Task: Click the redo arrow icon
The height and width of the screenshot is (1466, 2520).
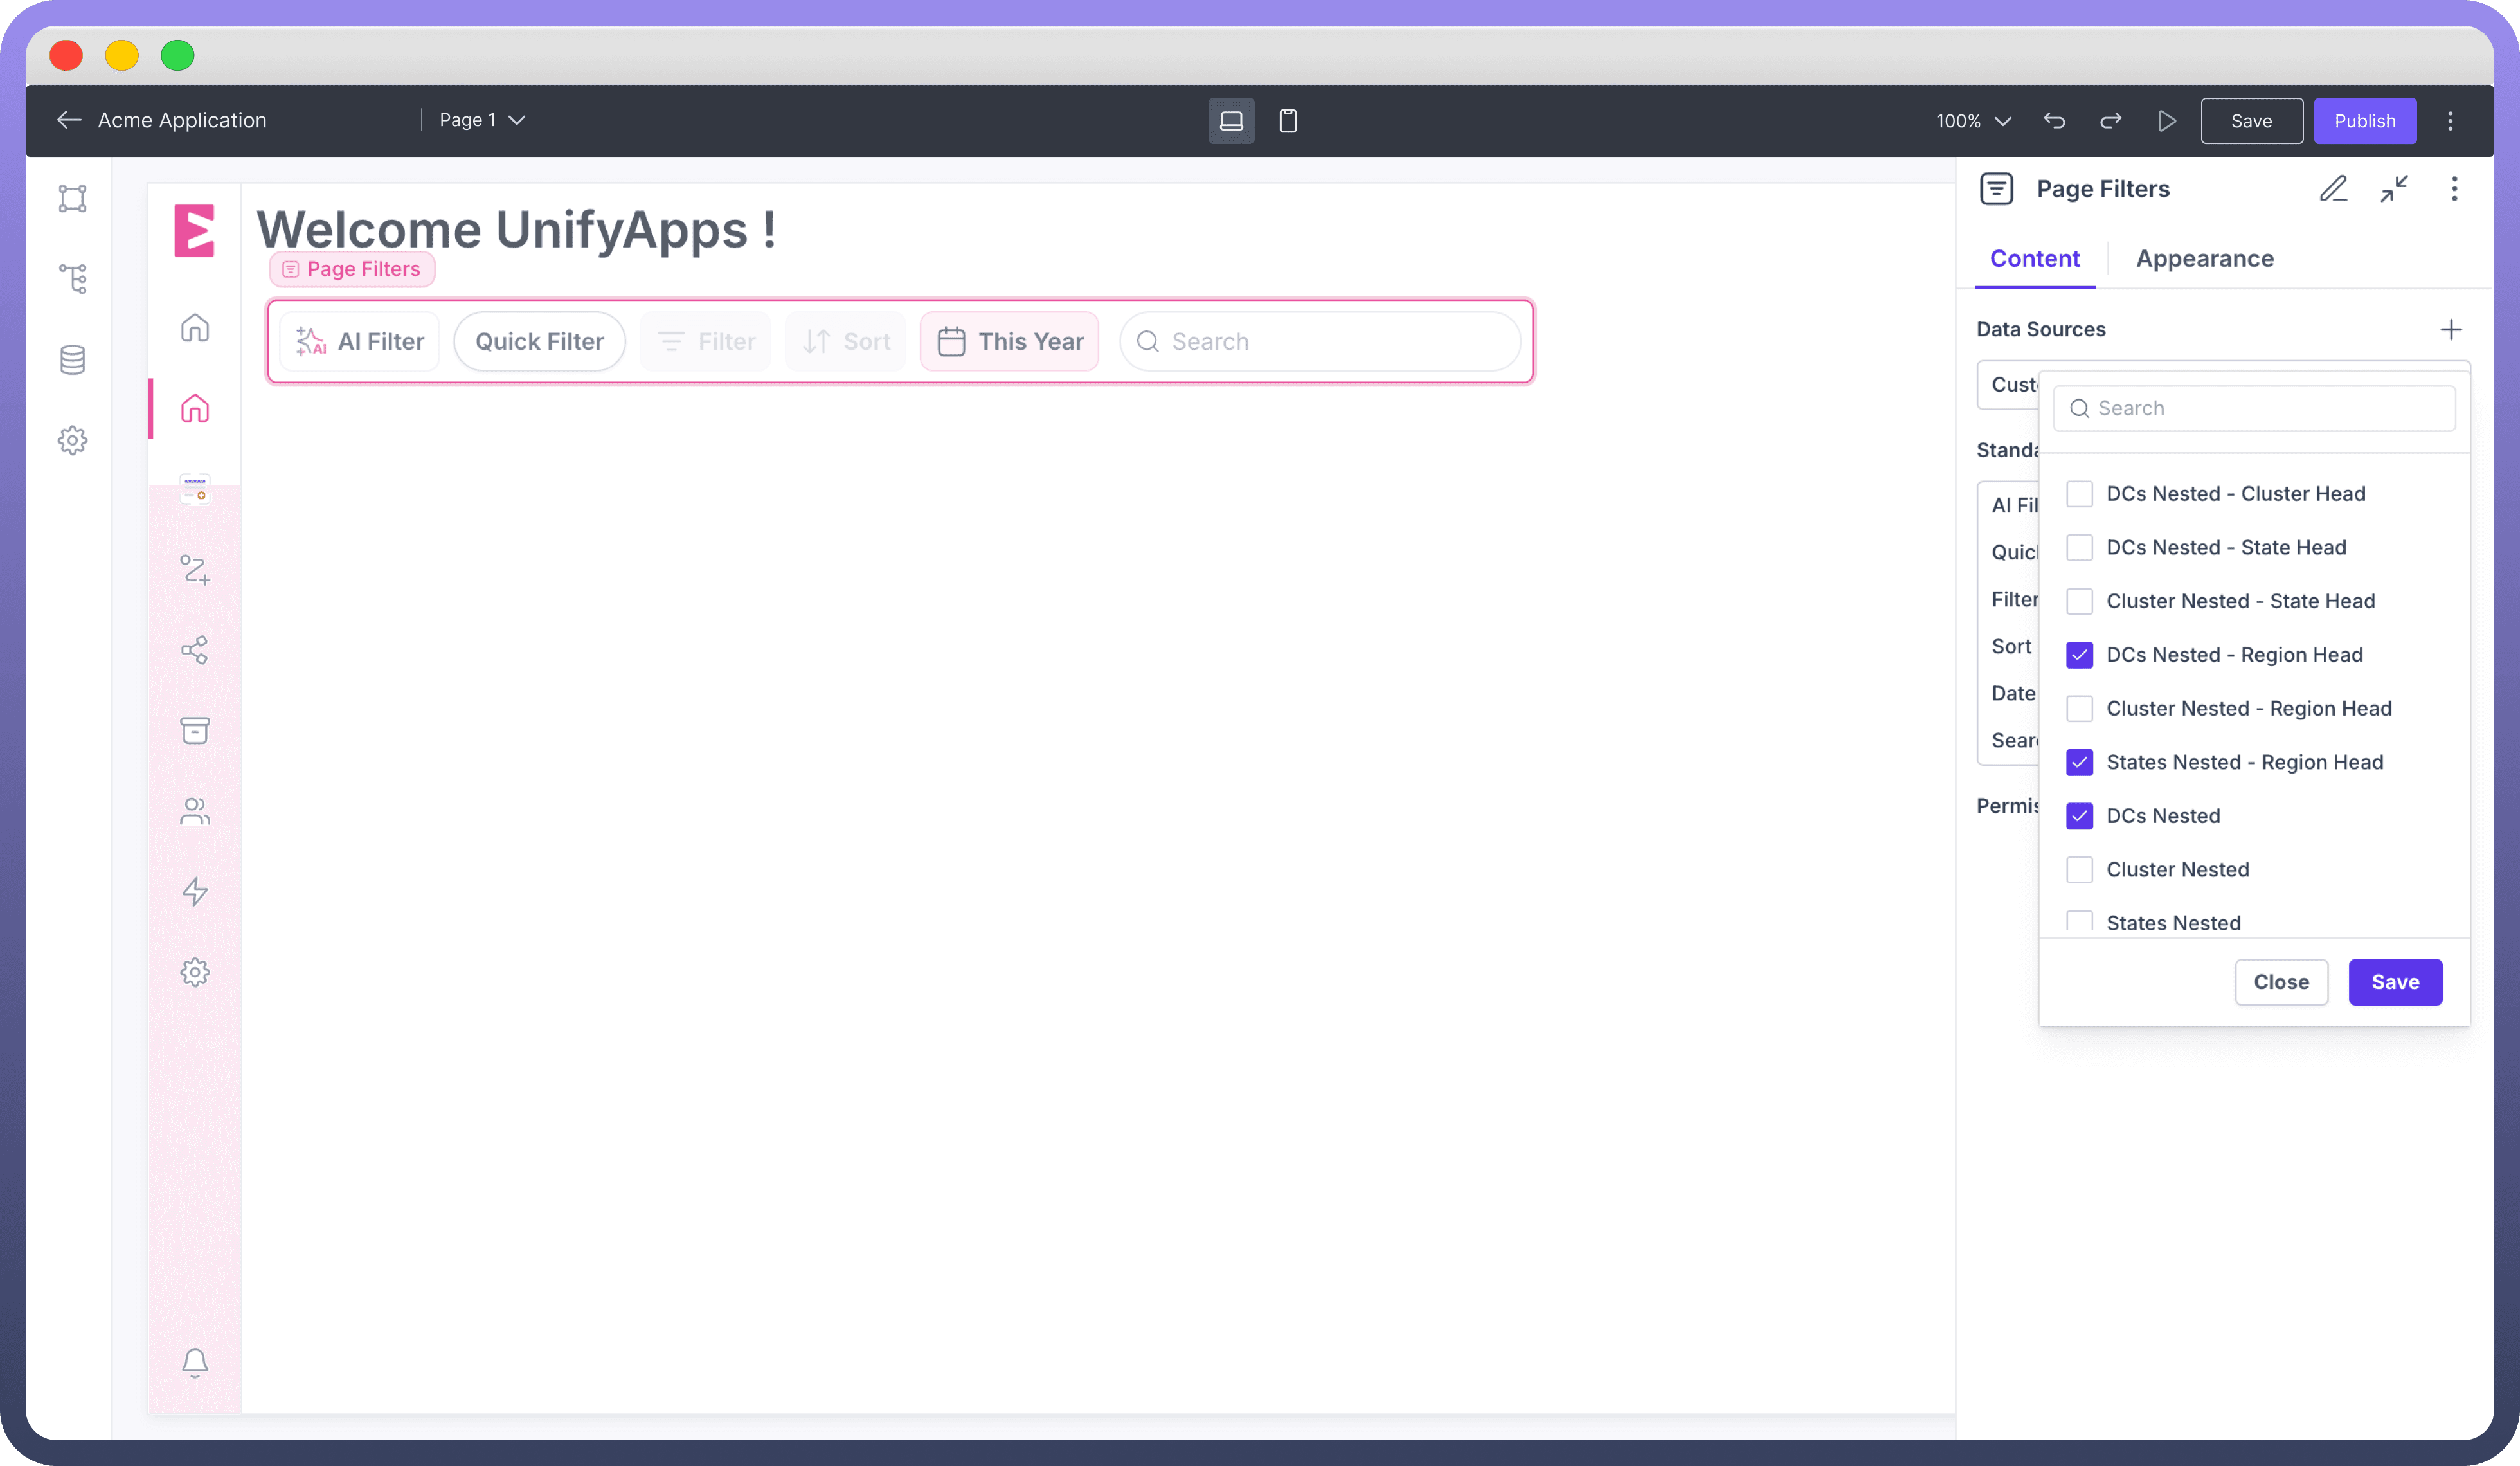Action: 2110,121
